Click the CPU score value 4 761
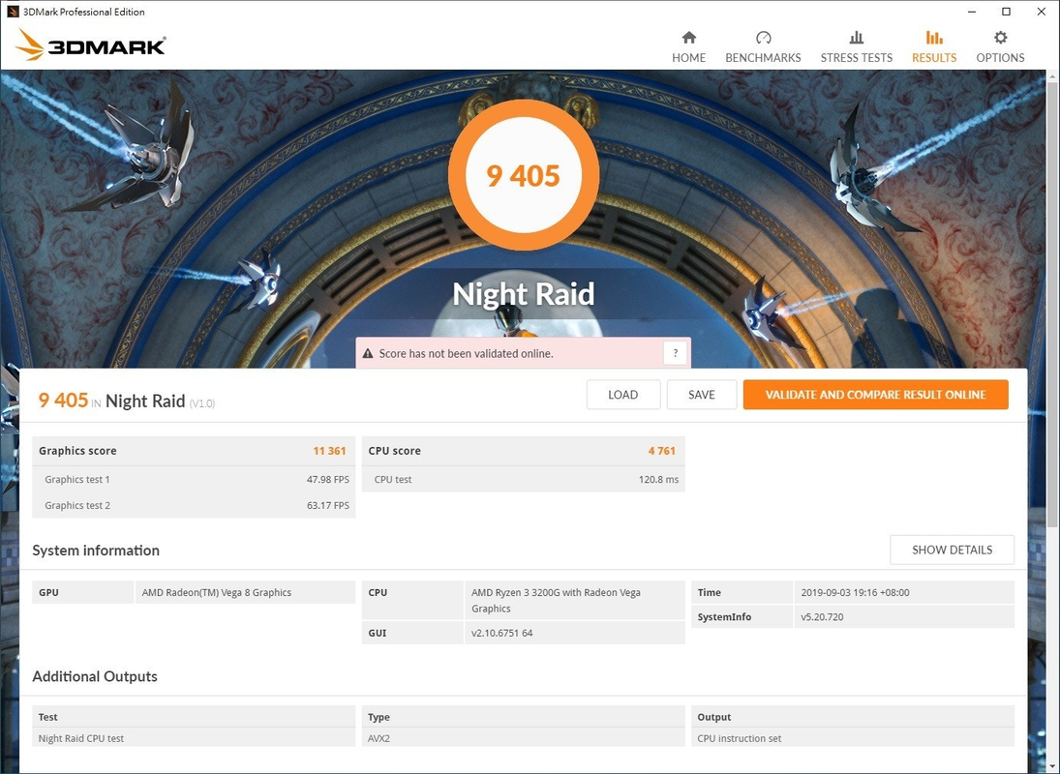 [x=662, y=451]
